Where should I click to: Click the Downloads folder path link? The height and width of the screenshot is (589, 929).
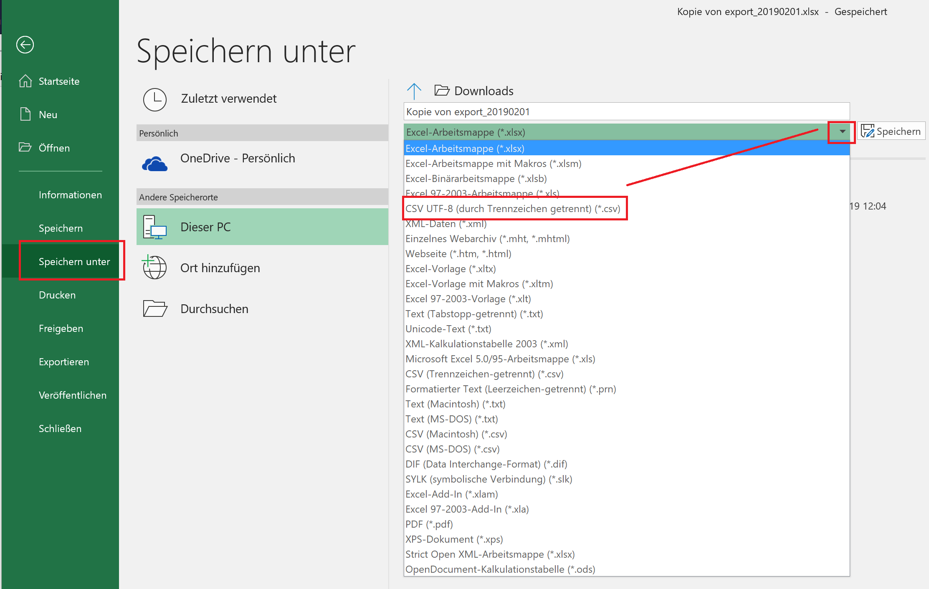coord(483,91)
